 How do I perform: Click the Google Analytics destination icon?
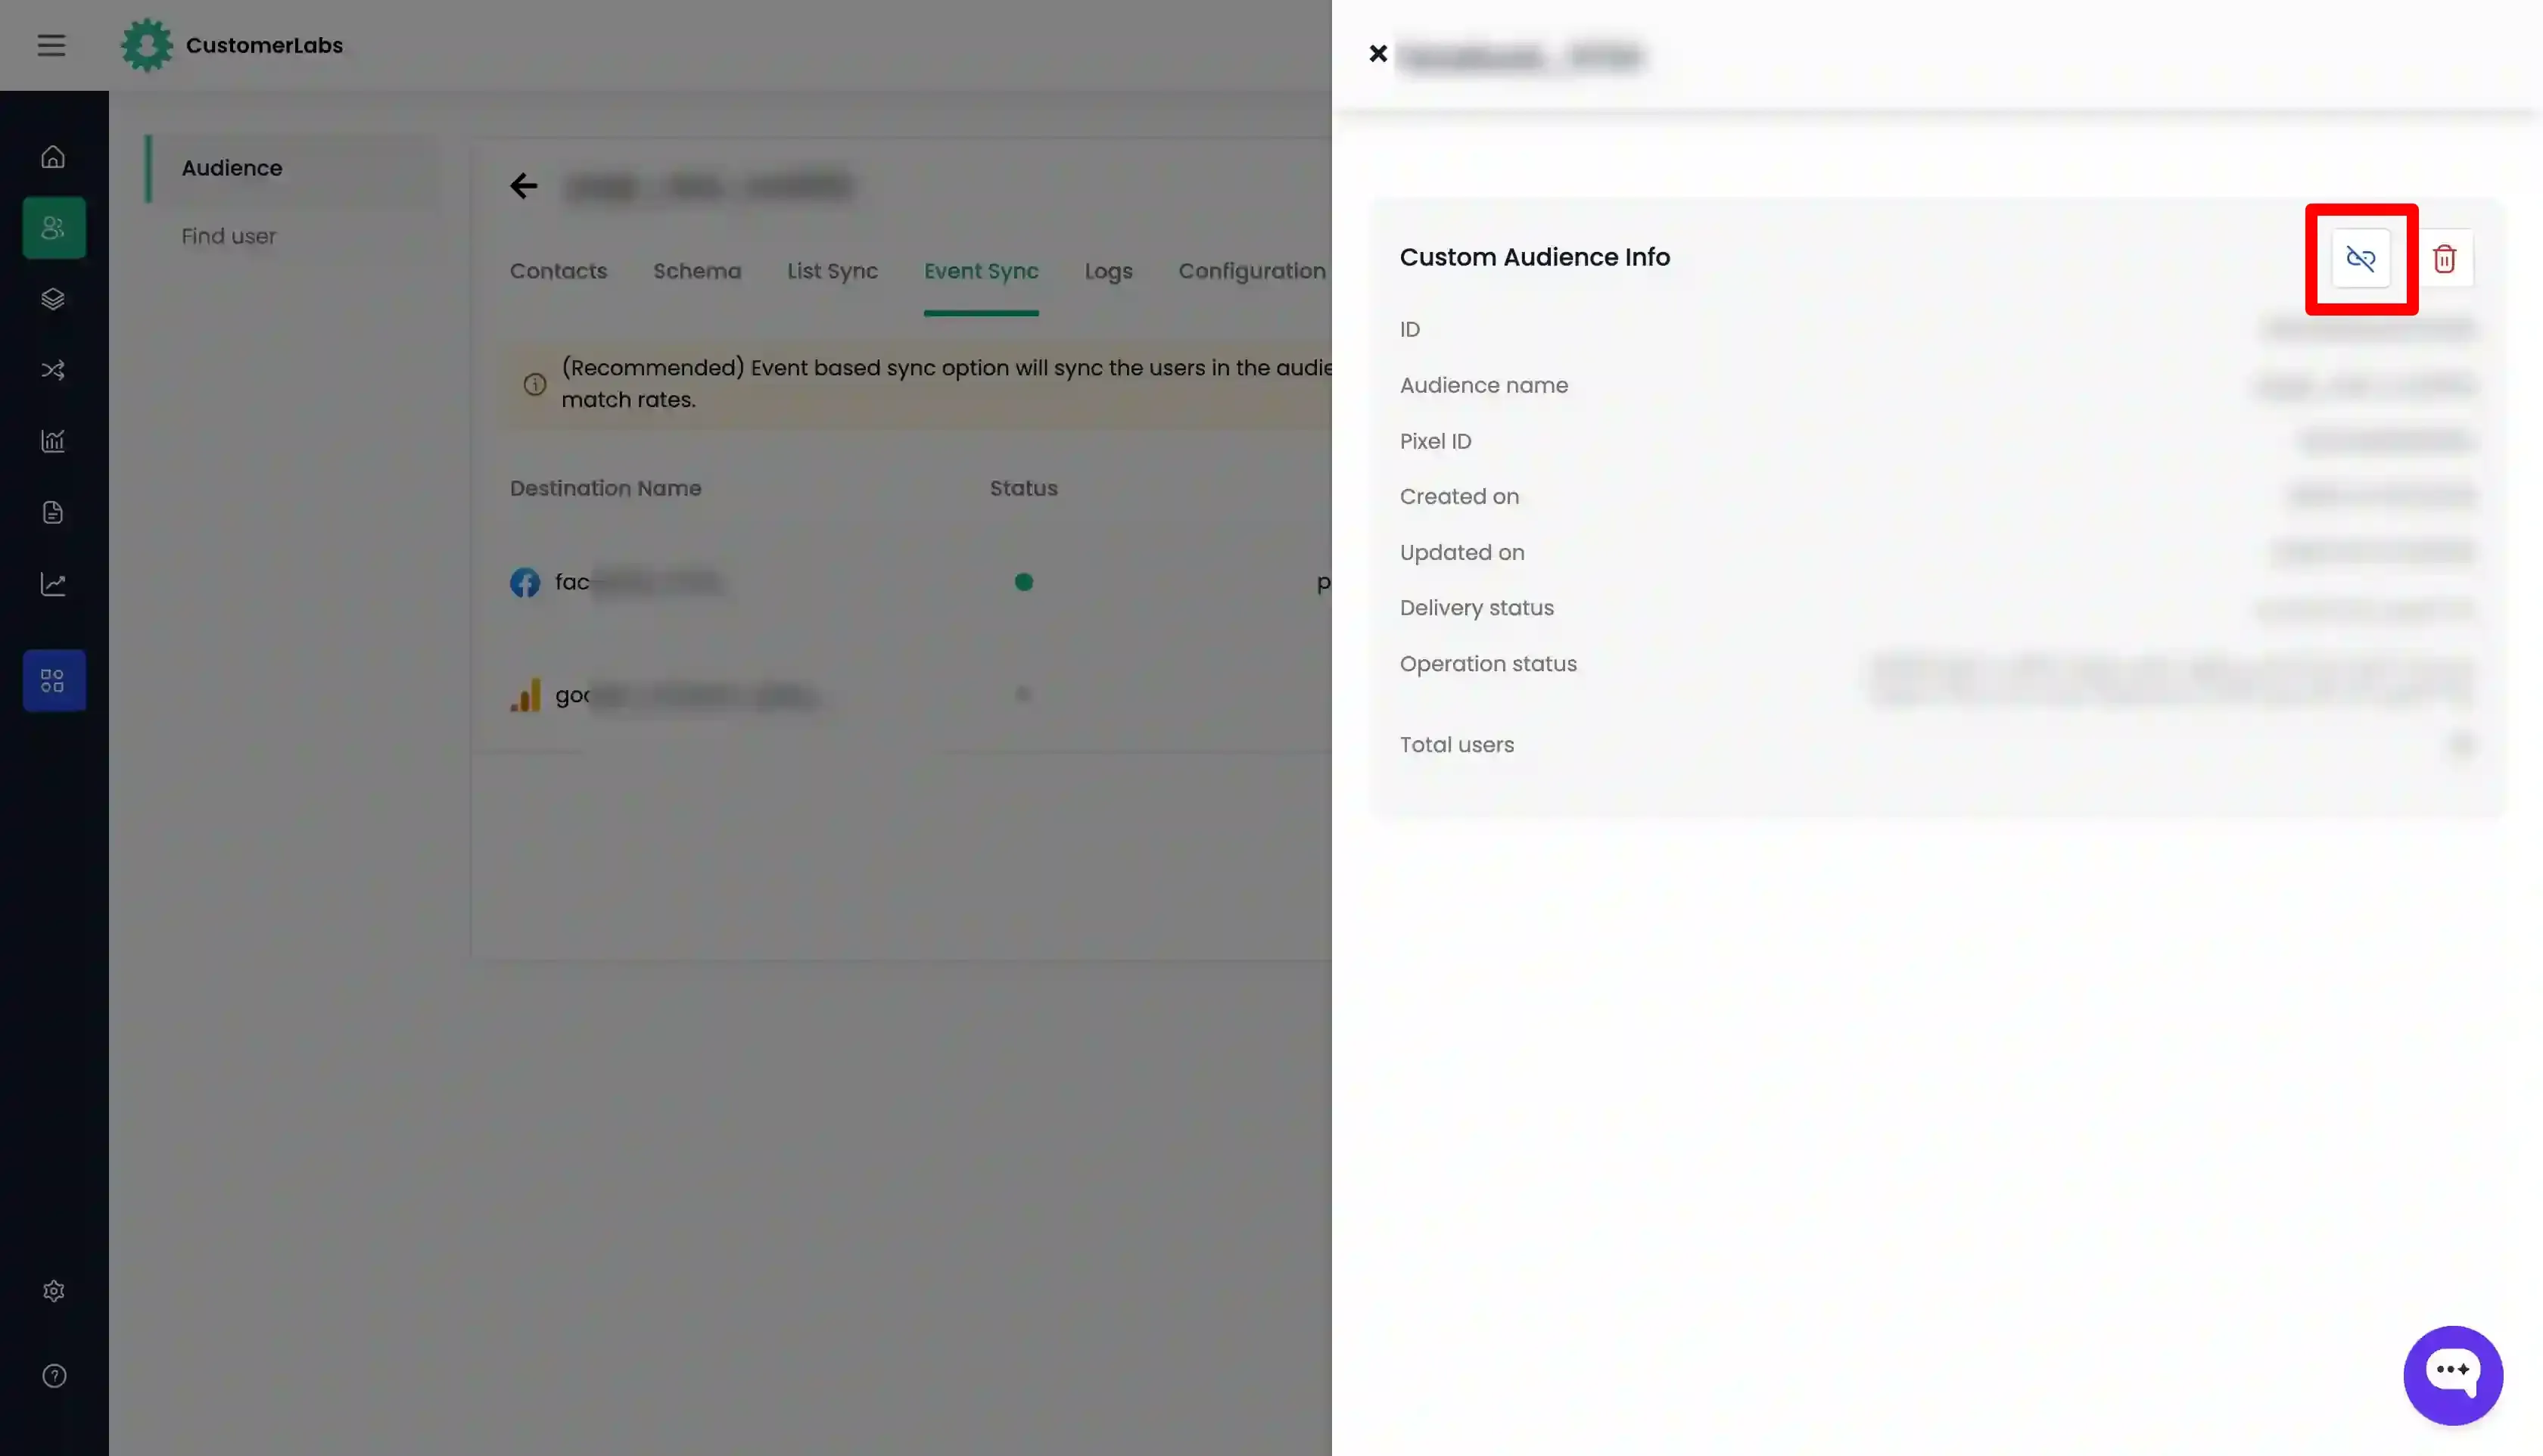tap(525, 695)
